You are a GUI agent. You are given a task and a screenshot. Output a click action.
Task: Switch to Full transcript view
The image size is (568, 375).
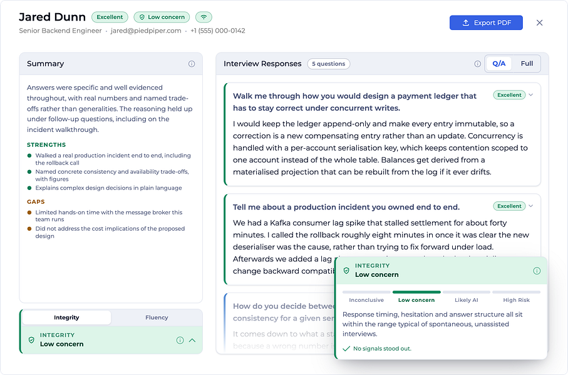point(527,64)
